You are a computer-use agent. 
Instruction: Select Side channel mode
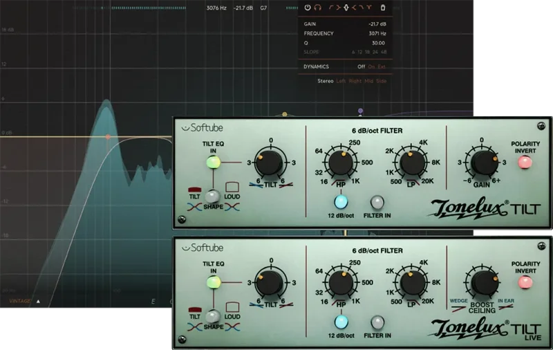point(382,81)
